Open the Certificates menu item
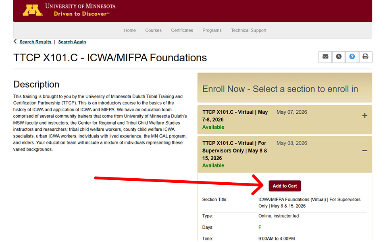 [x=182, y=30]
